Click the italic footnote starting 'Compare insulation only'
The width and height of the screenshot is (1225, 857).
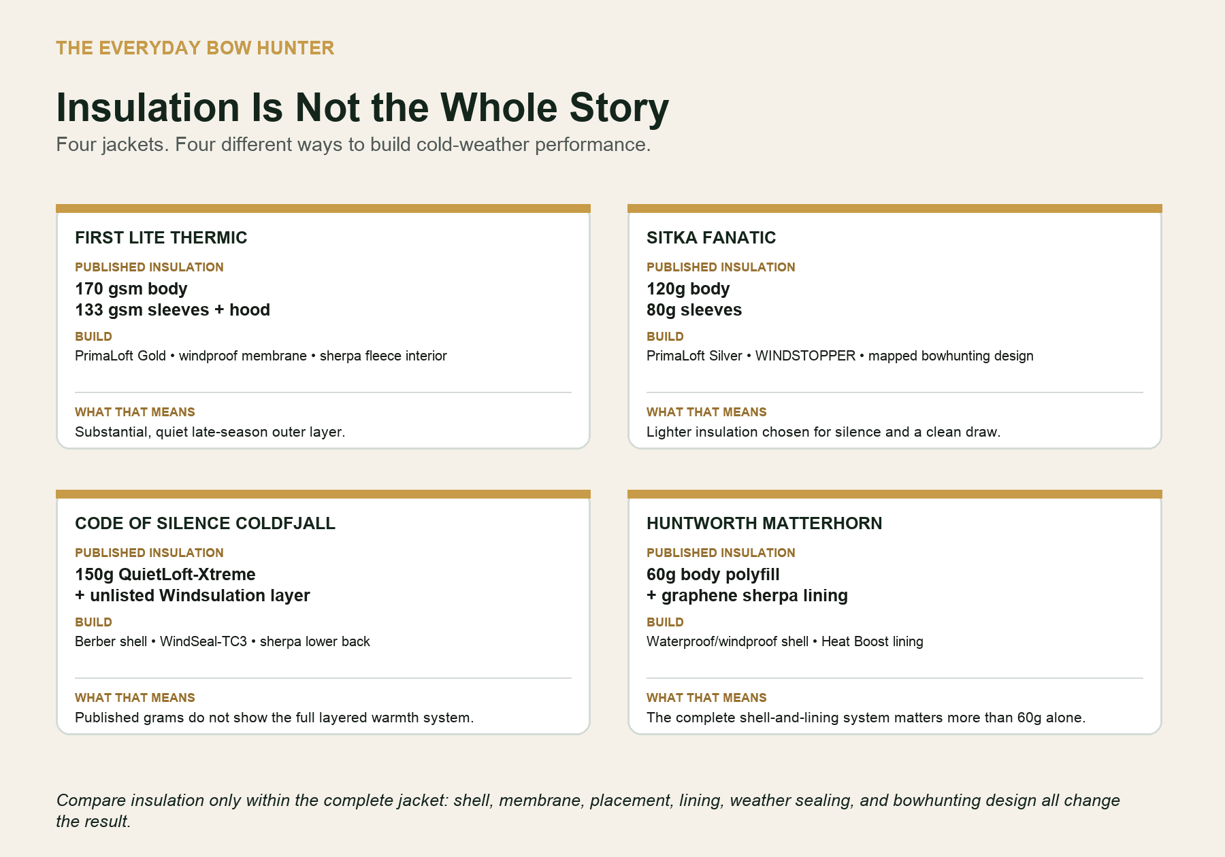click(588, 811)
